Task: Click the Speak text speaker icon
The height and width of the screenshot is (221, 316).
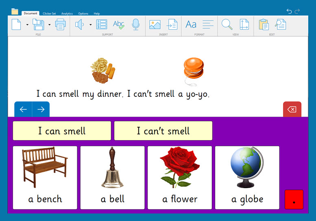Action: point(79,24)
